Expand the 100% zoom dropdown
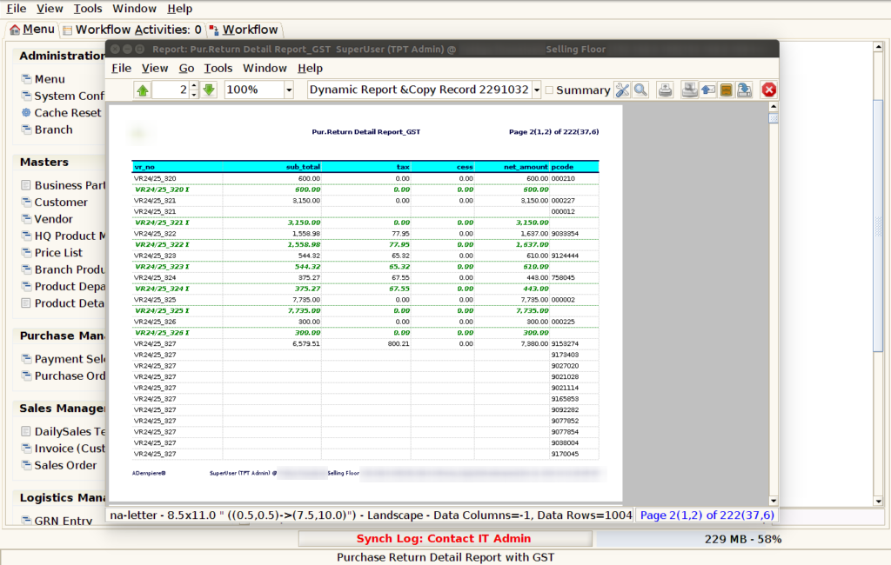This screenshot has height=565, width=891. (x=289, y=90)
